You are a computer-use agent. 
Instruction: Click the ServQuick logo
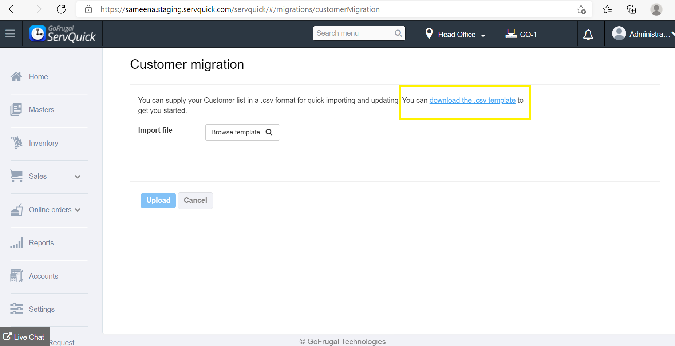(63, 34)
